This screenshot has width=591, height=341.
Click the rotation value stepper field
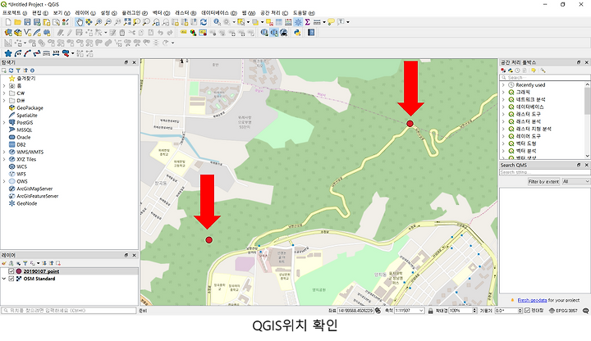coord(508,311)
